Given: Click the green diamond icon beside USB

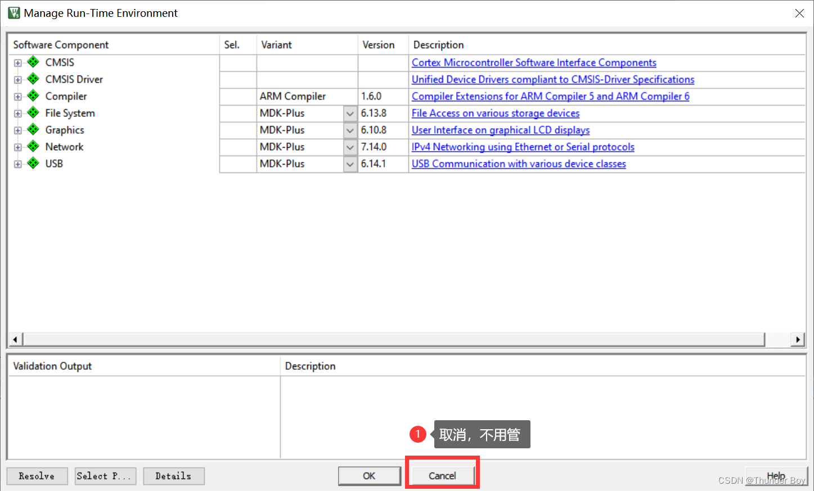Looking at the screenshot, I should tap(33, 163).
